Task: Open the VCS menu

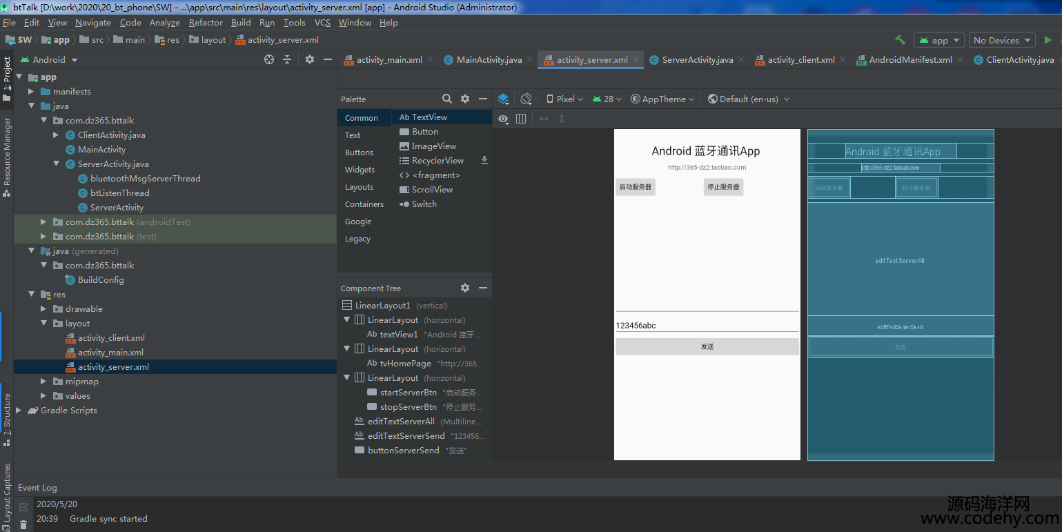Action: pyautogui.click(x=322, y=22)
